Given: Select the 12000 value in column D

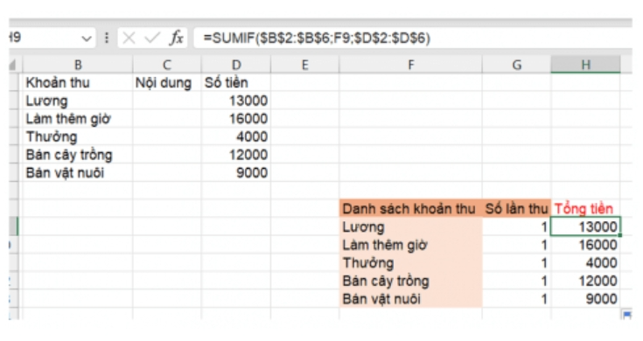Looking at the screenshot, I should (x=236, y=155).
